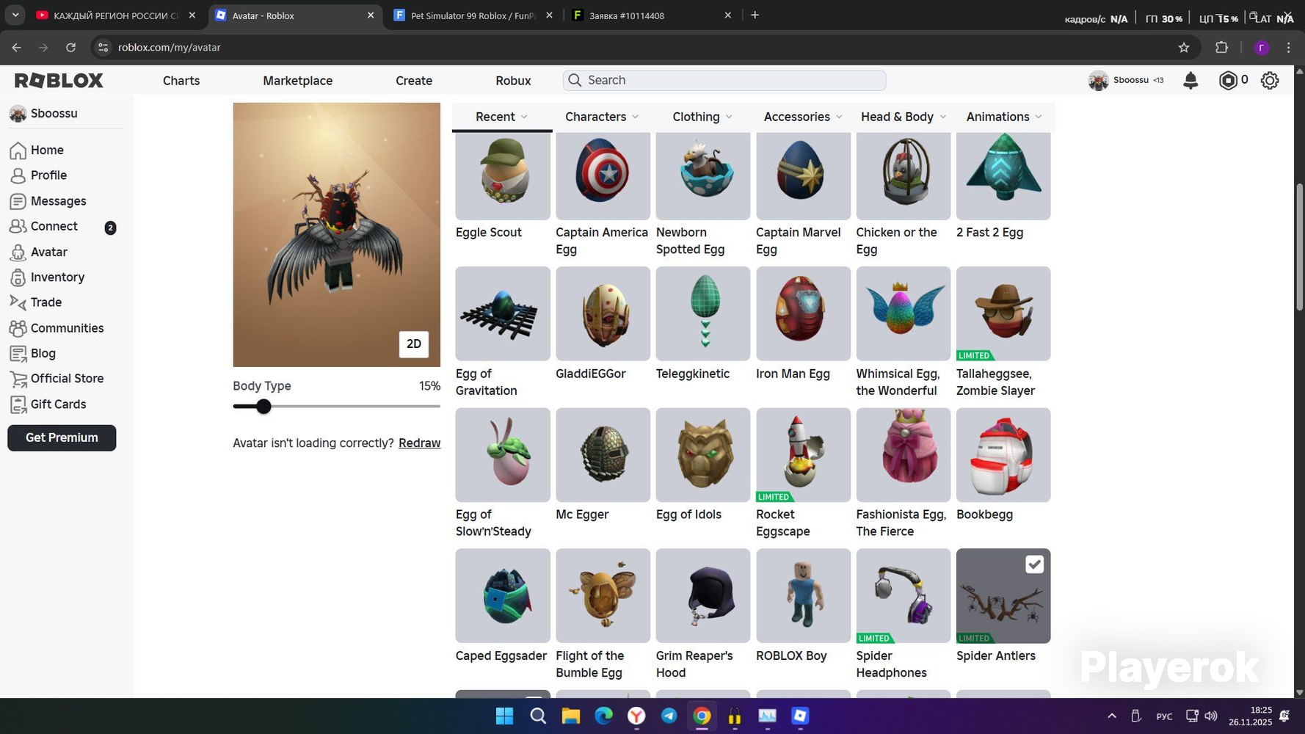
Task: Click the Official Store cart icon
Action: click(18, 379)
